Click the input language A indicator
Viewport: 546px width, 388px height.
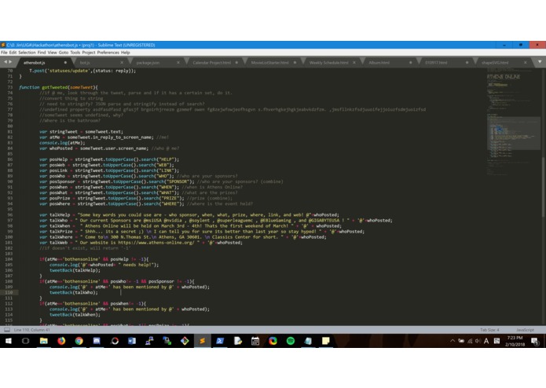point(486,341)
